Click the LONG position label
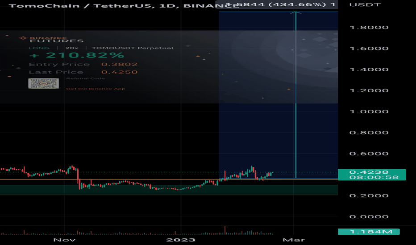Screen dimensions: 416x245 39,48
